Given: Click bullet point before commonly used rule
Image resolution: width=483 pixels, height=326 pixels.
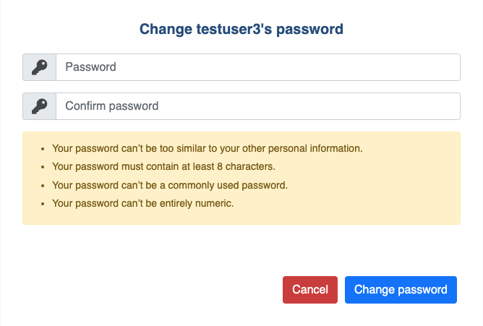Looking at the screenshot, I should click(43, 186).
